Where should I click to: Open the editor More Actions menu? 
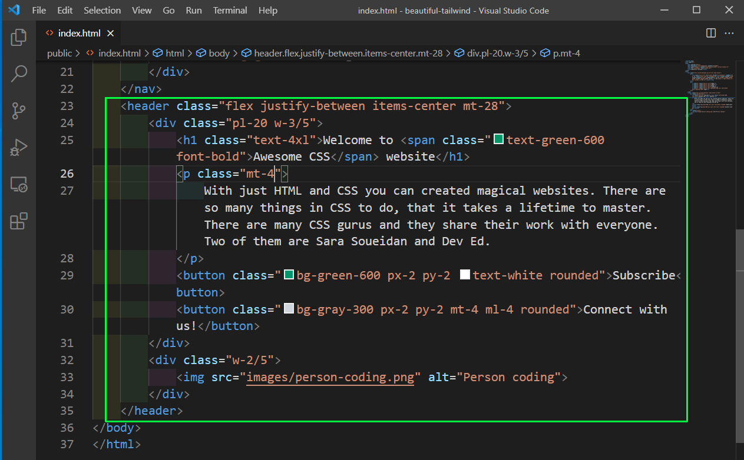pyautogui.click(x=729, y=33)
